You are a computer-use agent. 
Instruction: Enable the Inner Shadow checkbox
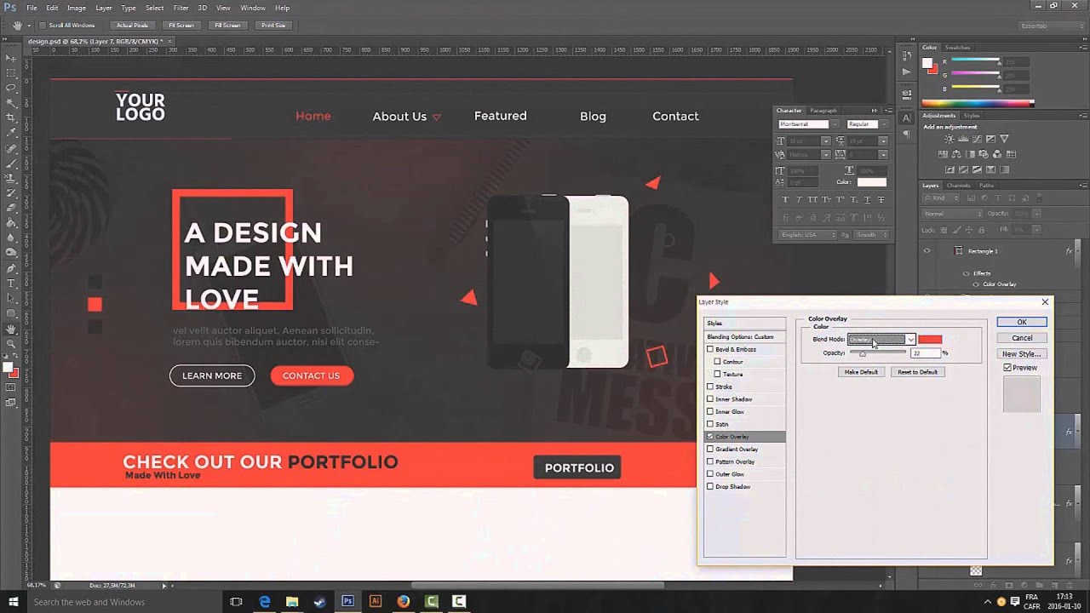[710, 399]
